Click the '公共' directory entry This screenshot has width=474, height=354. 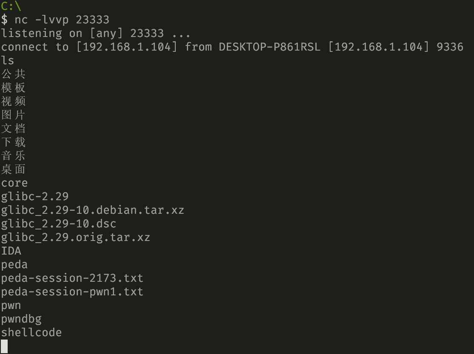(13, 74)
